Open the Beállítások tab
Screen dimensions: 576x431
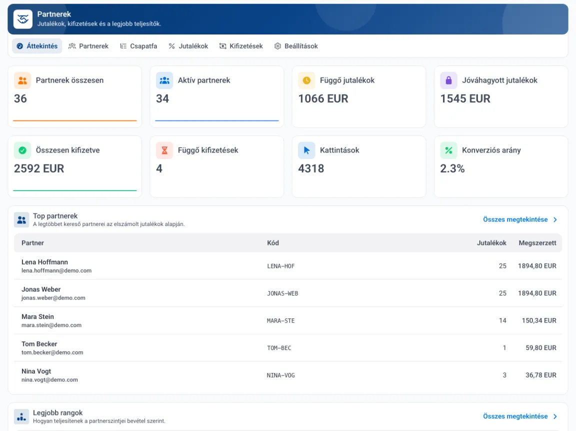coord(296,46)
